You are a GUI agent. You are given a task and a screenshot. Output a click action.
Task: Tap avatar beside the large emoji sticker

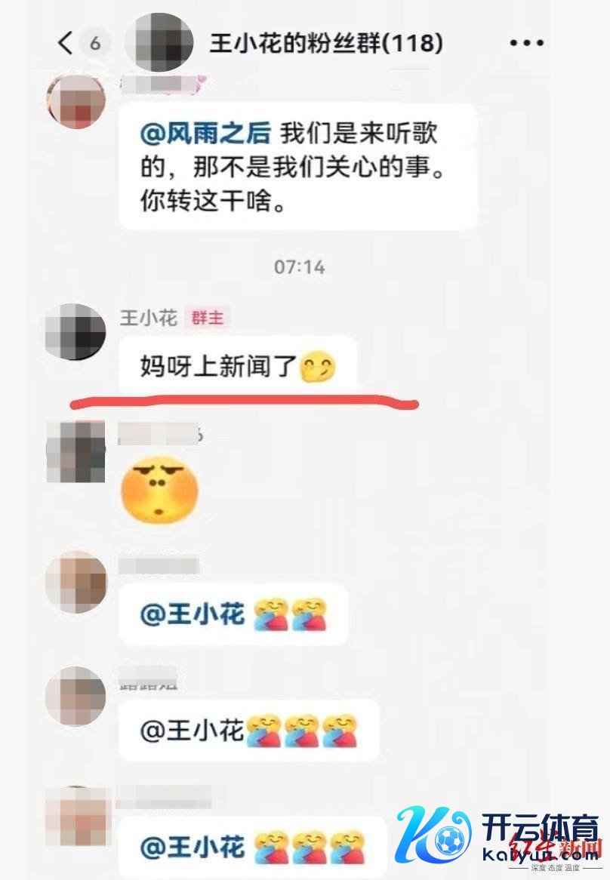coord(75,452)
